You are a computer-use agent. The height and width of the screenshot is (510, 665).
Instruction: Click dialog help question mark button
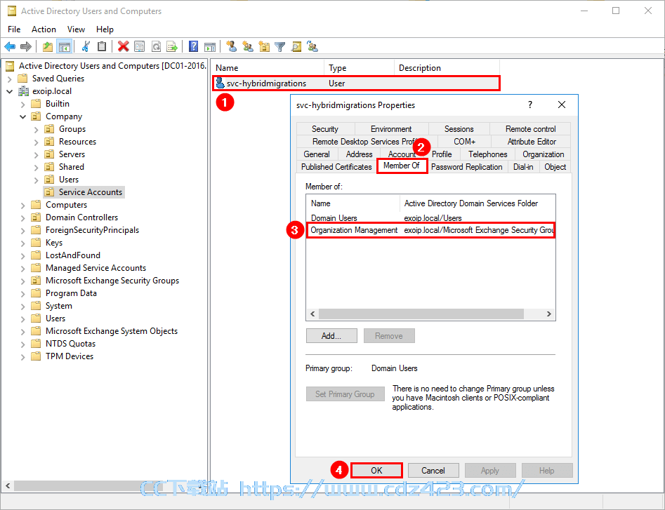point(530,105)
